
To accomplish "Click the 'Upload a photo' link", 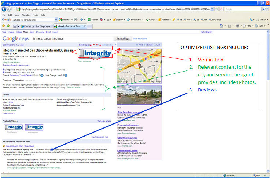I will pyautogui.click(x=104, y=121).
